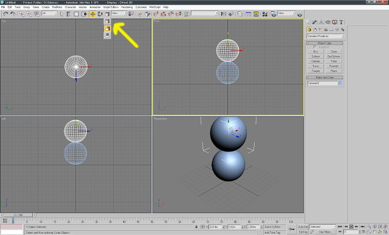Click the Undo arrow icon
This screenshot has width=389, height=235.
click(5, 14)
